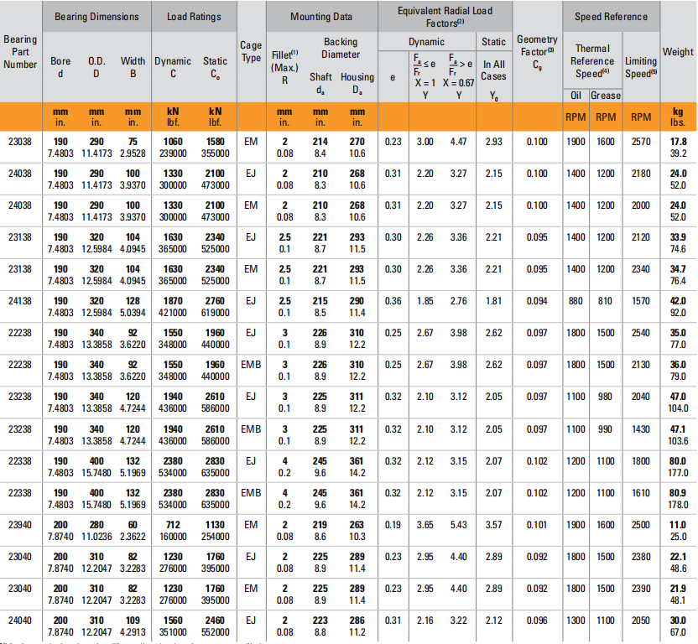Click the e factor value 0.36

coord(393,301)
